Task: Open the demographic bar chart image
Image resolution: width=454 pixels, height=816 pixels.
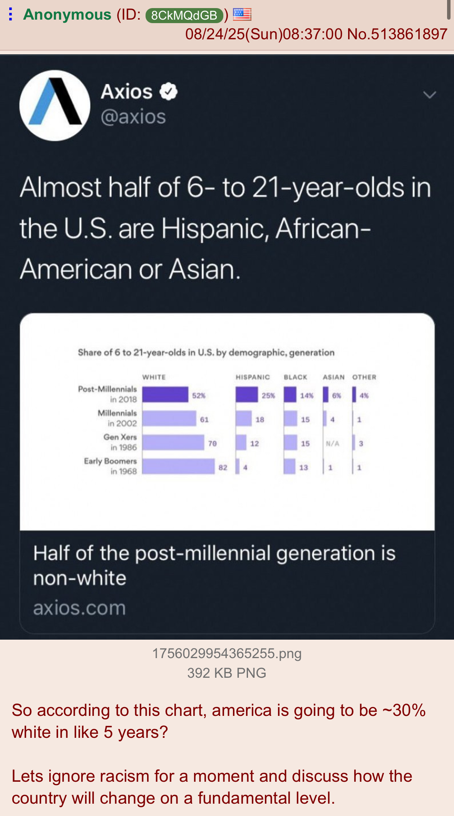Action: point(227,422)
